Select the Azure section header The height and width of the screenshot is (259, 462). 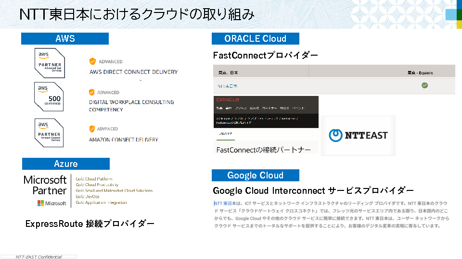coord(66,164)
